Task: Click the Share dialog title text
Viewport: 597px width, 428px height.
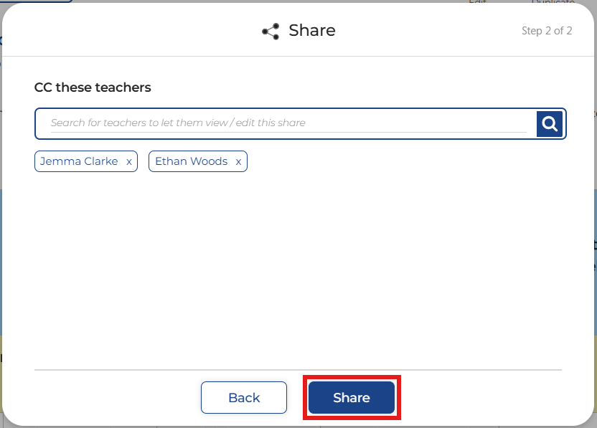Action: tap(312, 30)
